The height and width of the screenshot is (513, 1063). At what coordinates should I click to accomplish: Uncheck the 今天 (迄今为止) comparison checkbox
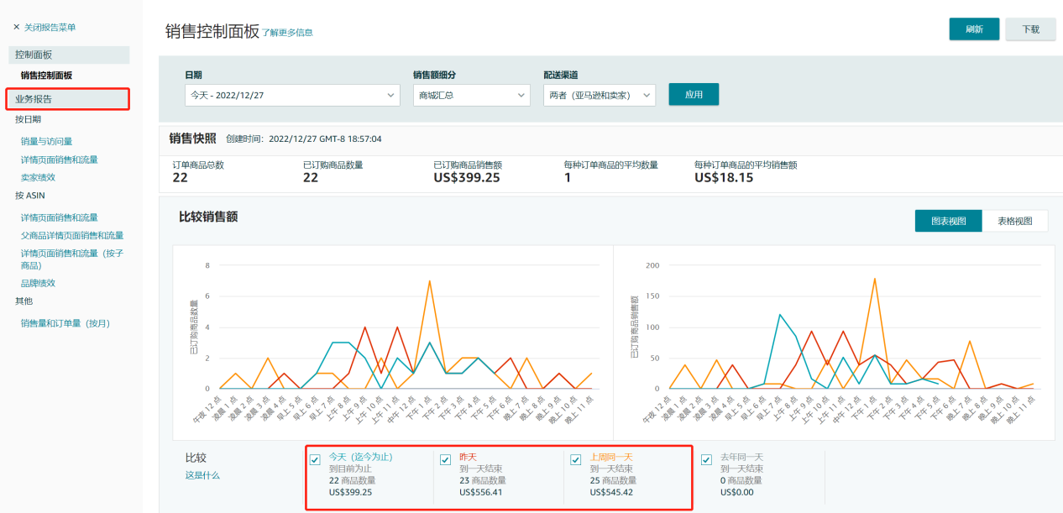(315, 459)
